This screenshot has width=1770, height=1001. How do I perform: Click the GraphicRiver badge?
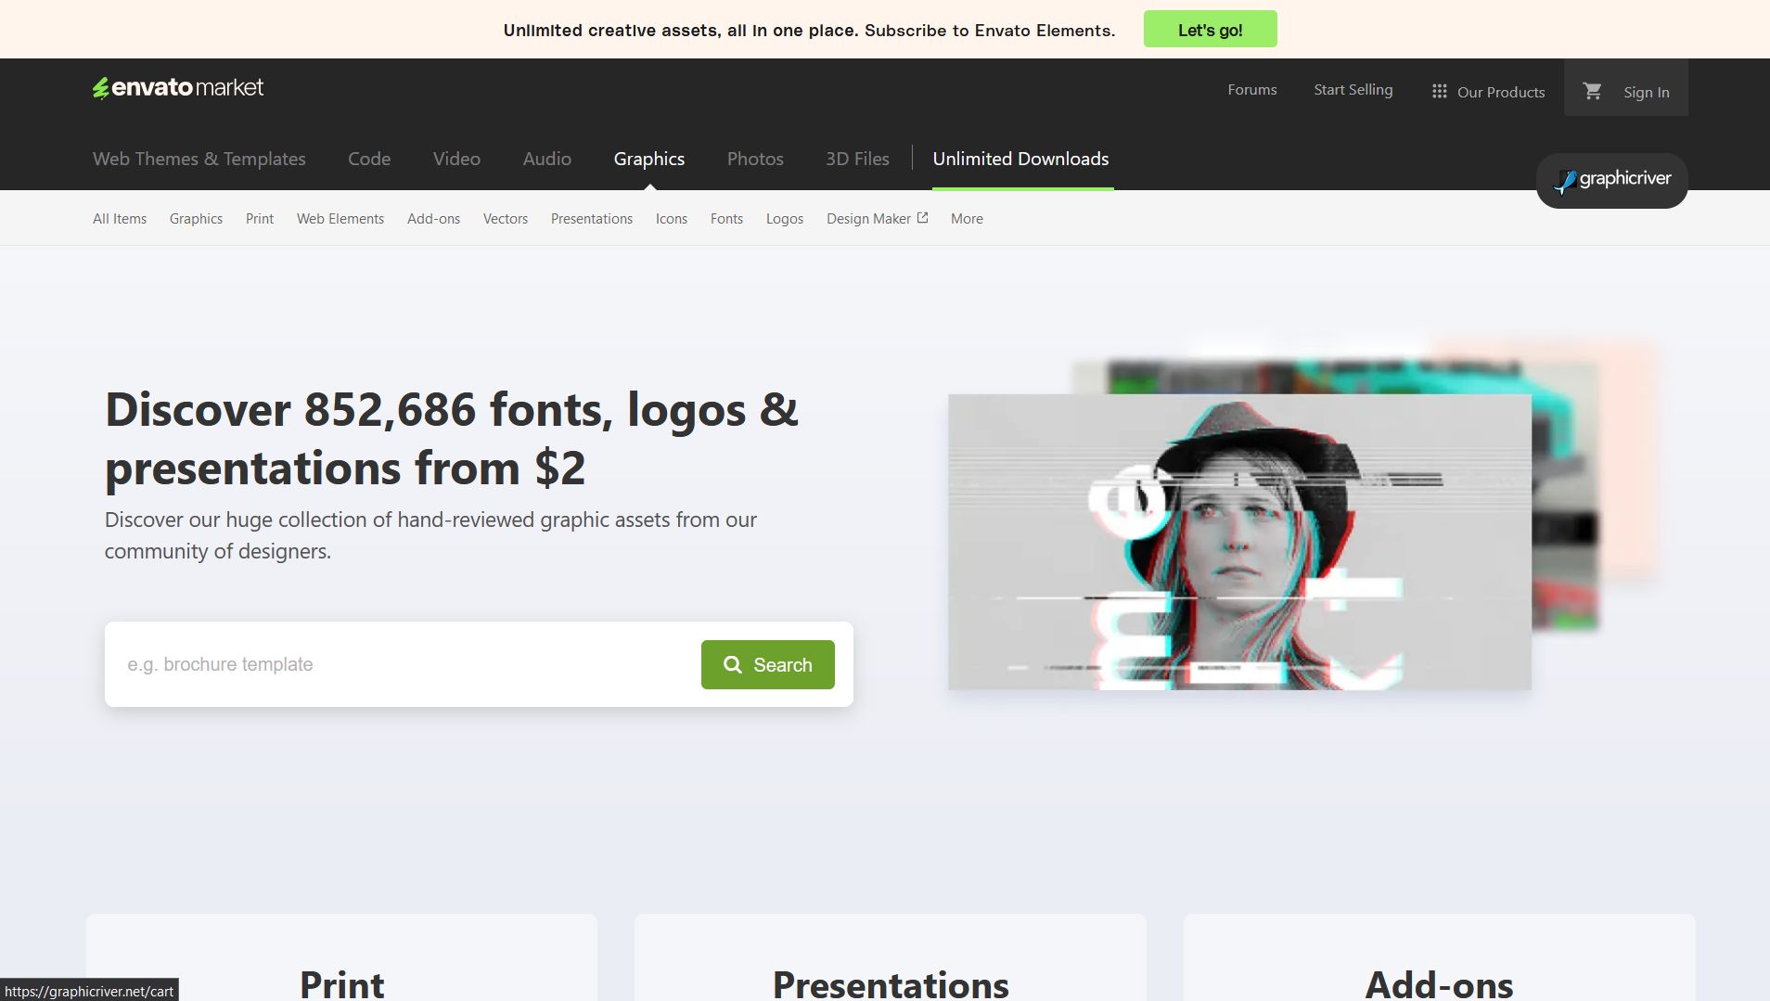pyautogui.click(x=1612, y=179)
